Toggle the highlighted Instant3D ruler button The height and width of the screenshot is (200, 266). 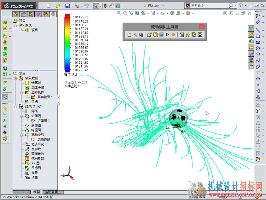point(5,97)
